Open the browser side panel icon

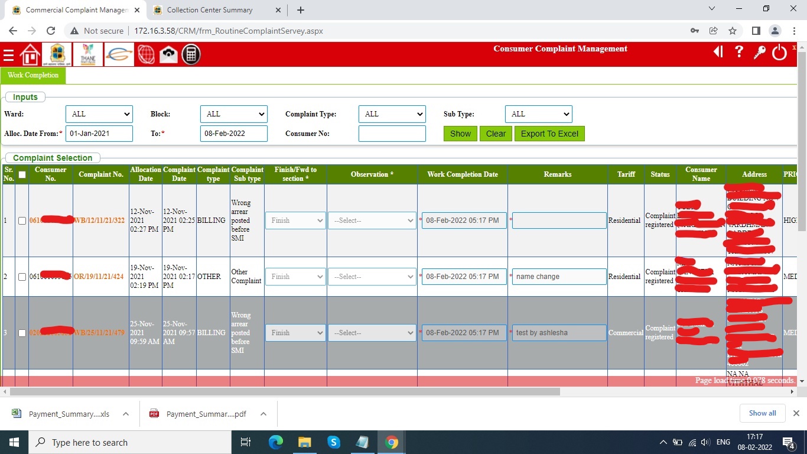click(x=756, y=31)
